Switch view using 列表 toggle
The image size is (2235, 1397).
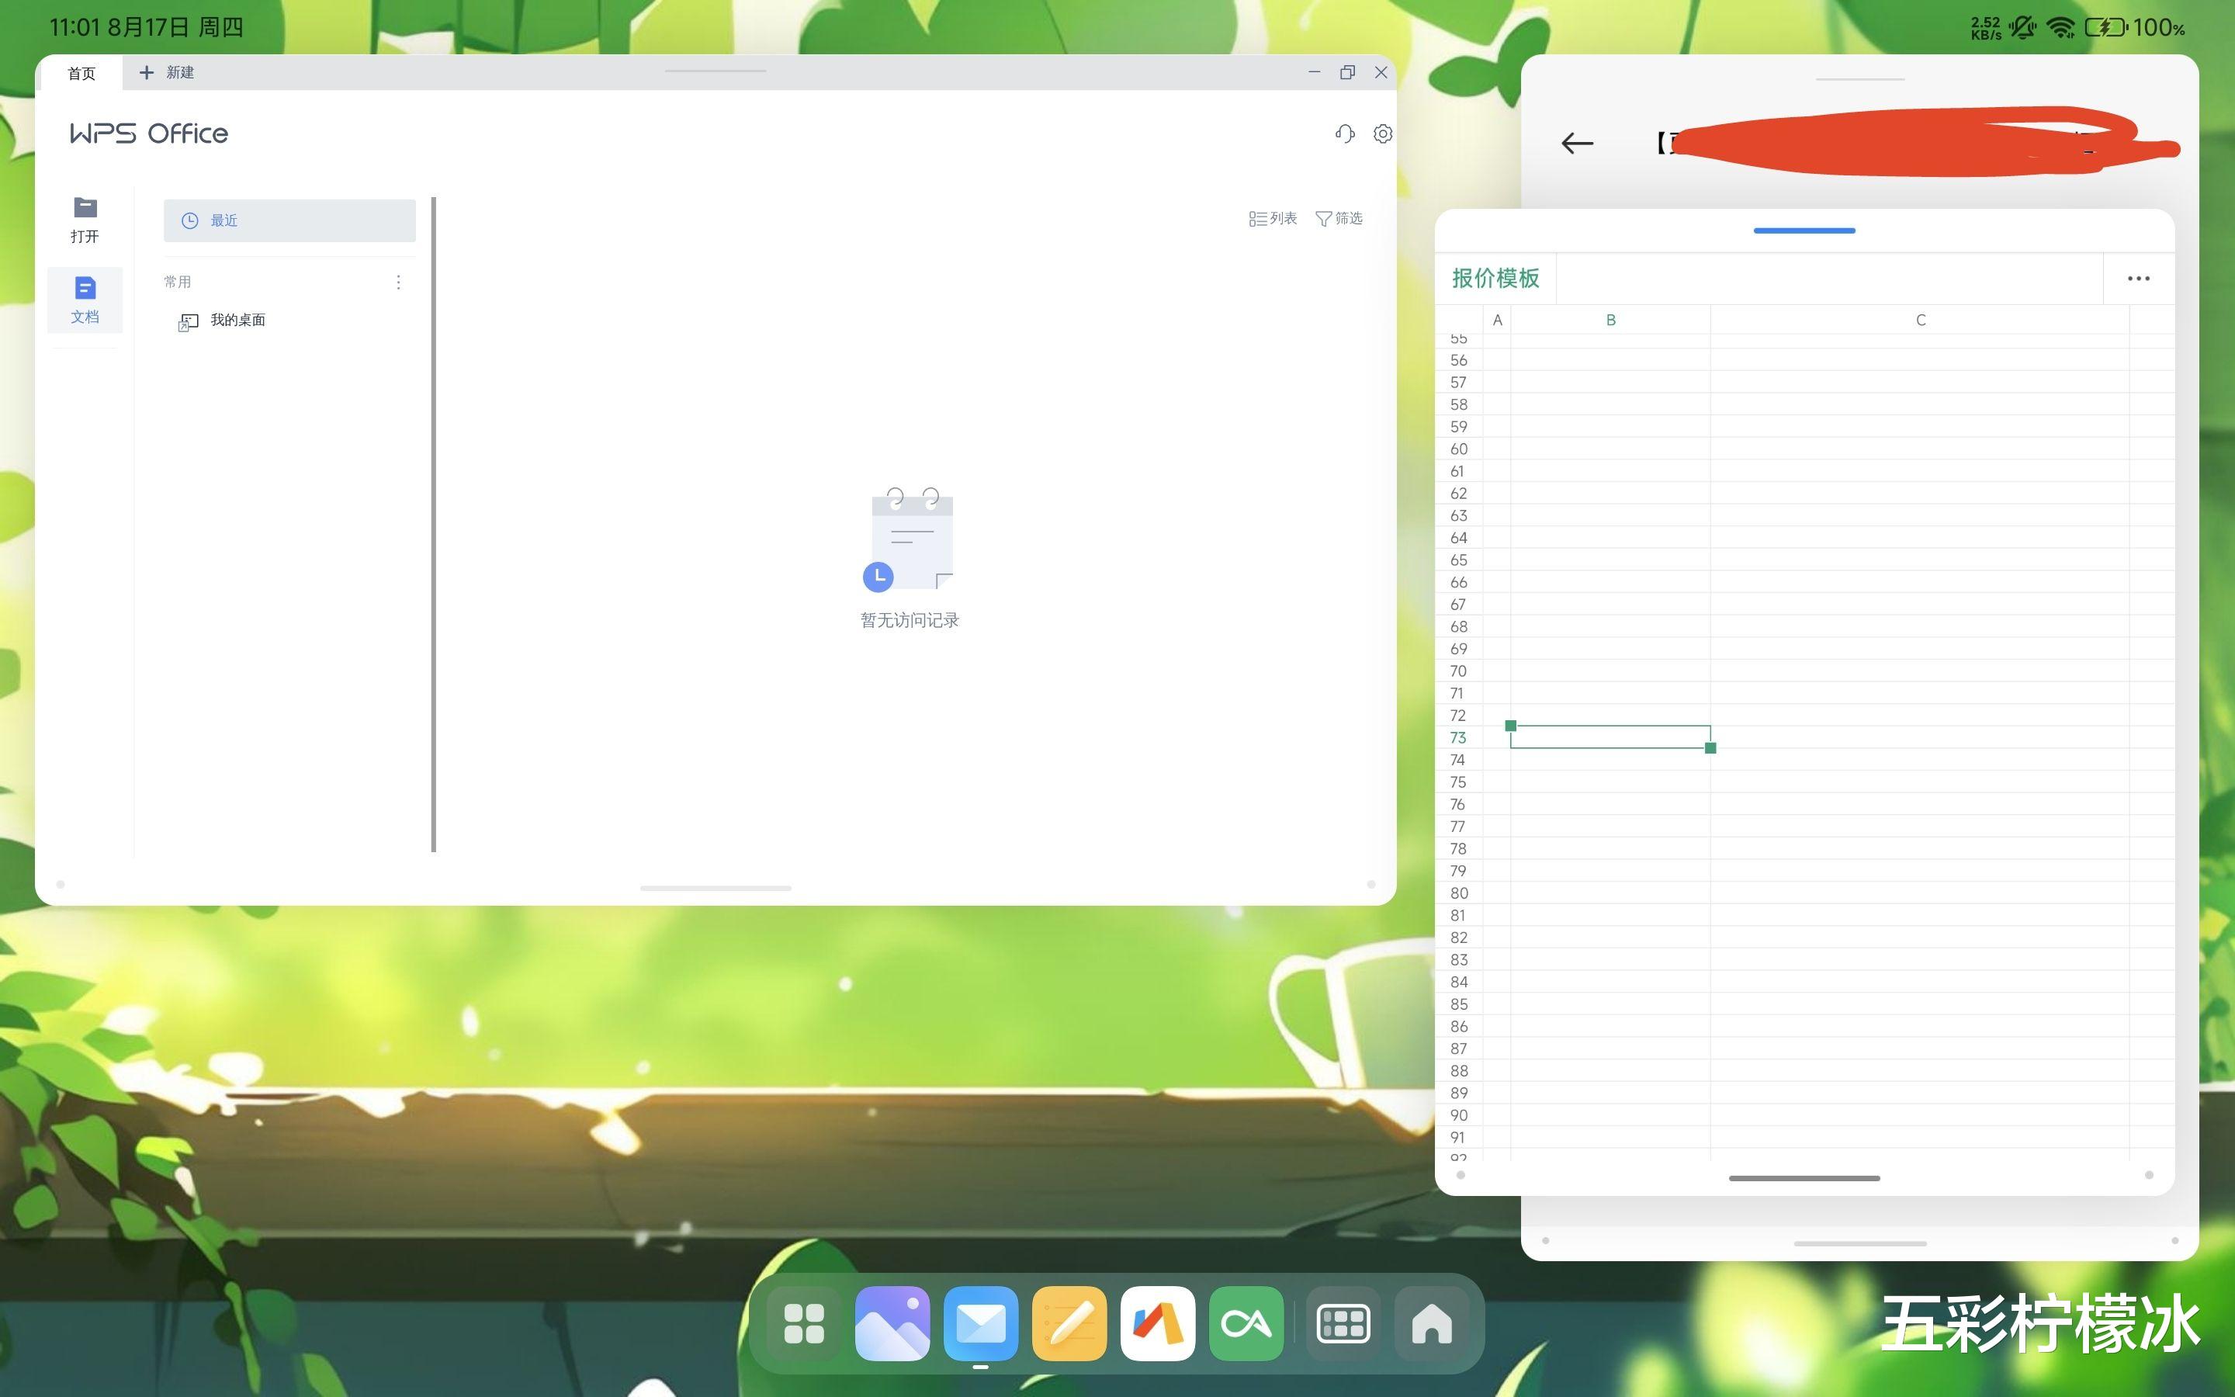(x=1273, y=218)
